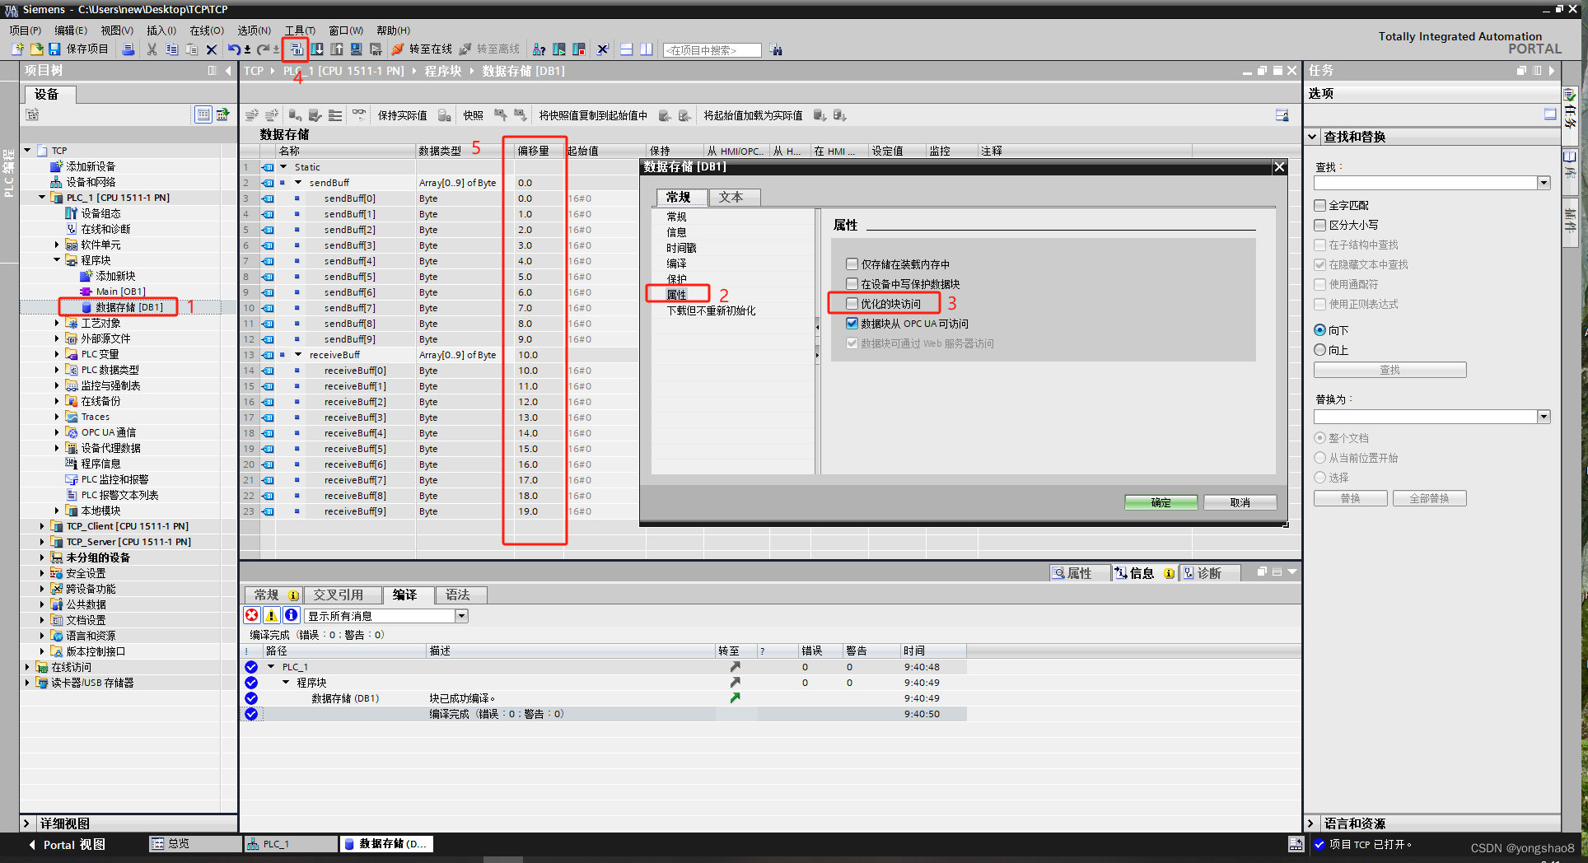The width and height of the screenshot is (1588, 863).
Task: Click the Start simulation icon
Action: [357, 49]
